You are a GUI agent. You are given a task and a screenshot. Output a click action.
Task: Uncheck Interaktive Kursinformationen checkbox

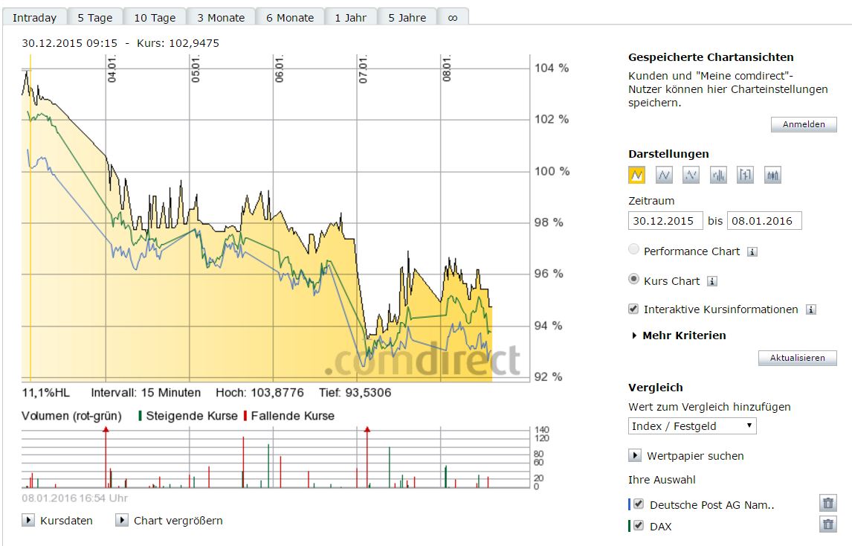633,309
